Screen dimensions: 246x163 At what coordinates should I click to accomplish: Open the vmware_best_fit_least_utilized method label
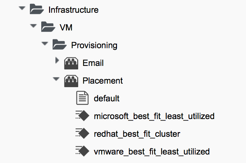click(151, 152)
